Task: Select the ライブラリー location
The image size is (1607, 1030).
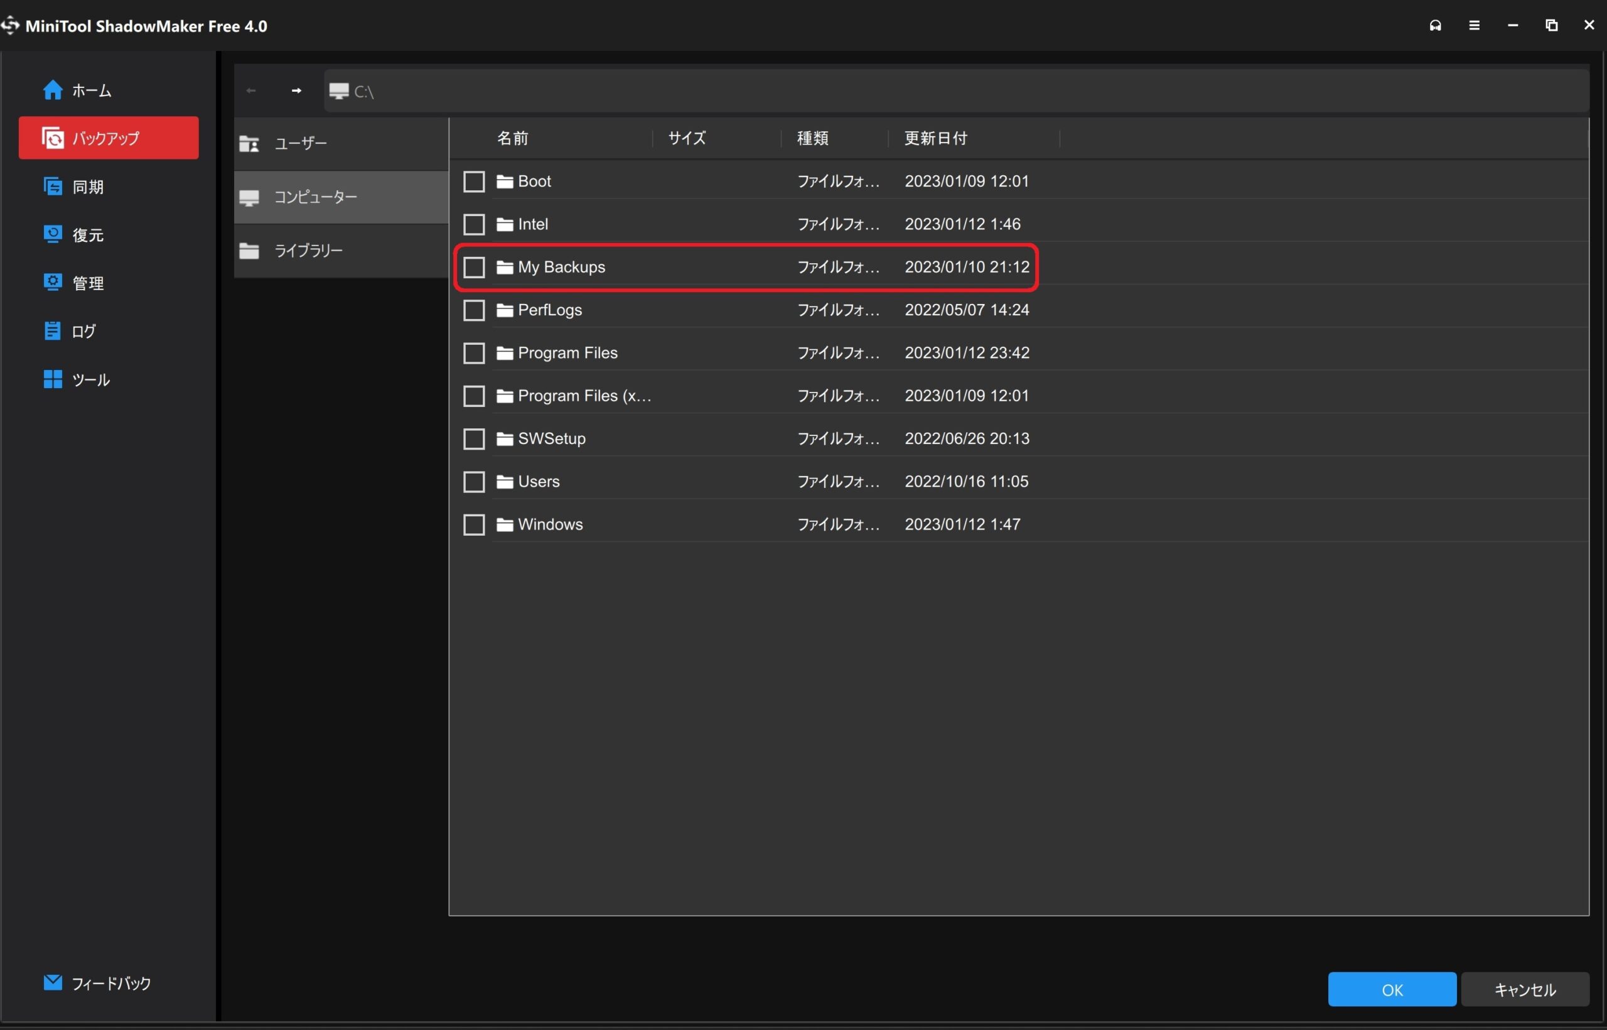Action: (x=341, y=250)
